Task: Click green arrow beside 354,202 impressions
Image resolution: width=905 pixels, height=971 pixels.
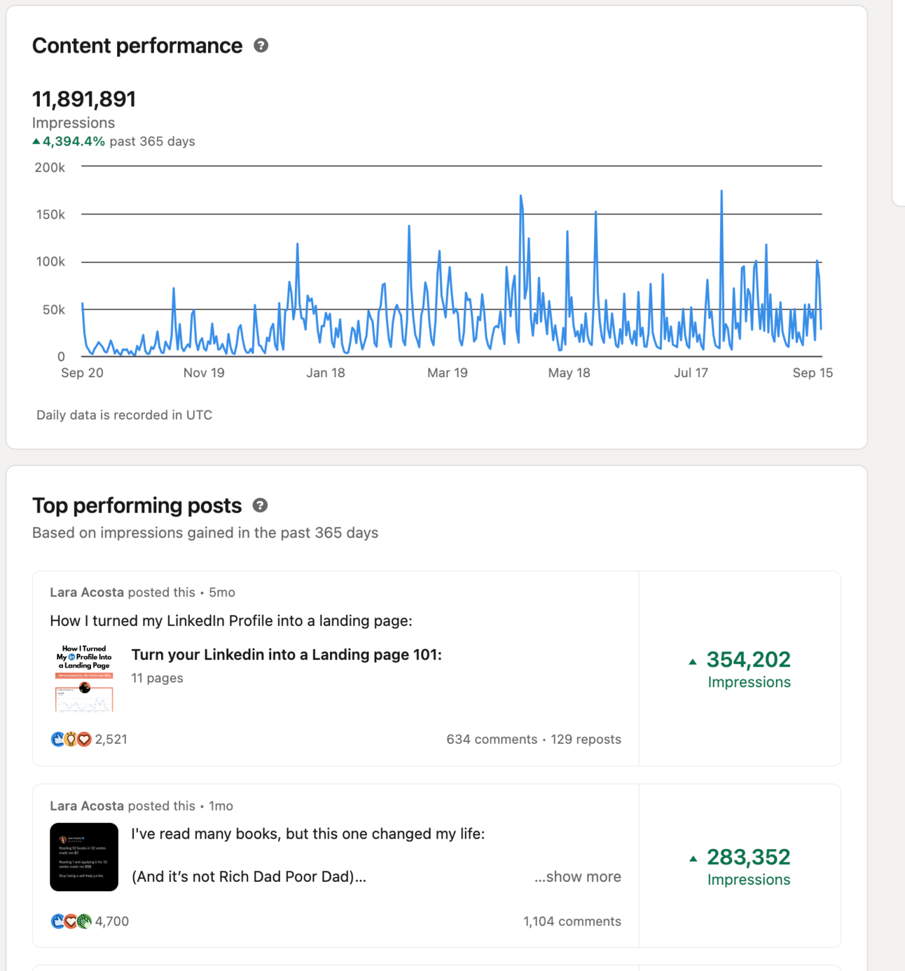Action: (693, 661)
